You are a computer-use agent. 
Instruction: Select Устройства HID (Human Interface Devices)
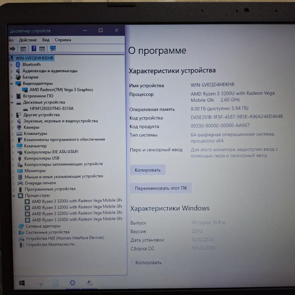(65, 238)
